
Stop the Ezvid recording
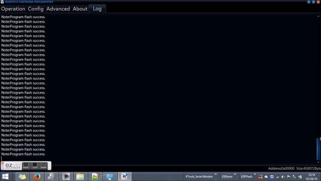pos(35,165)
